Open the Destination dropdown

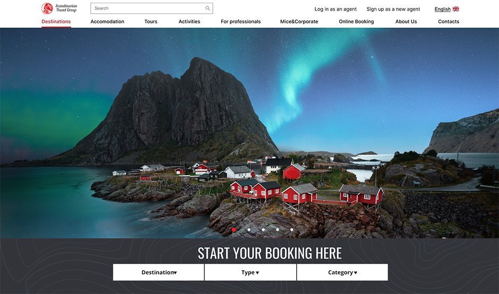[x=159, y=272]
